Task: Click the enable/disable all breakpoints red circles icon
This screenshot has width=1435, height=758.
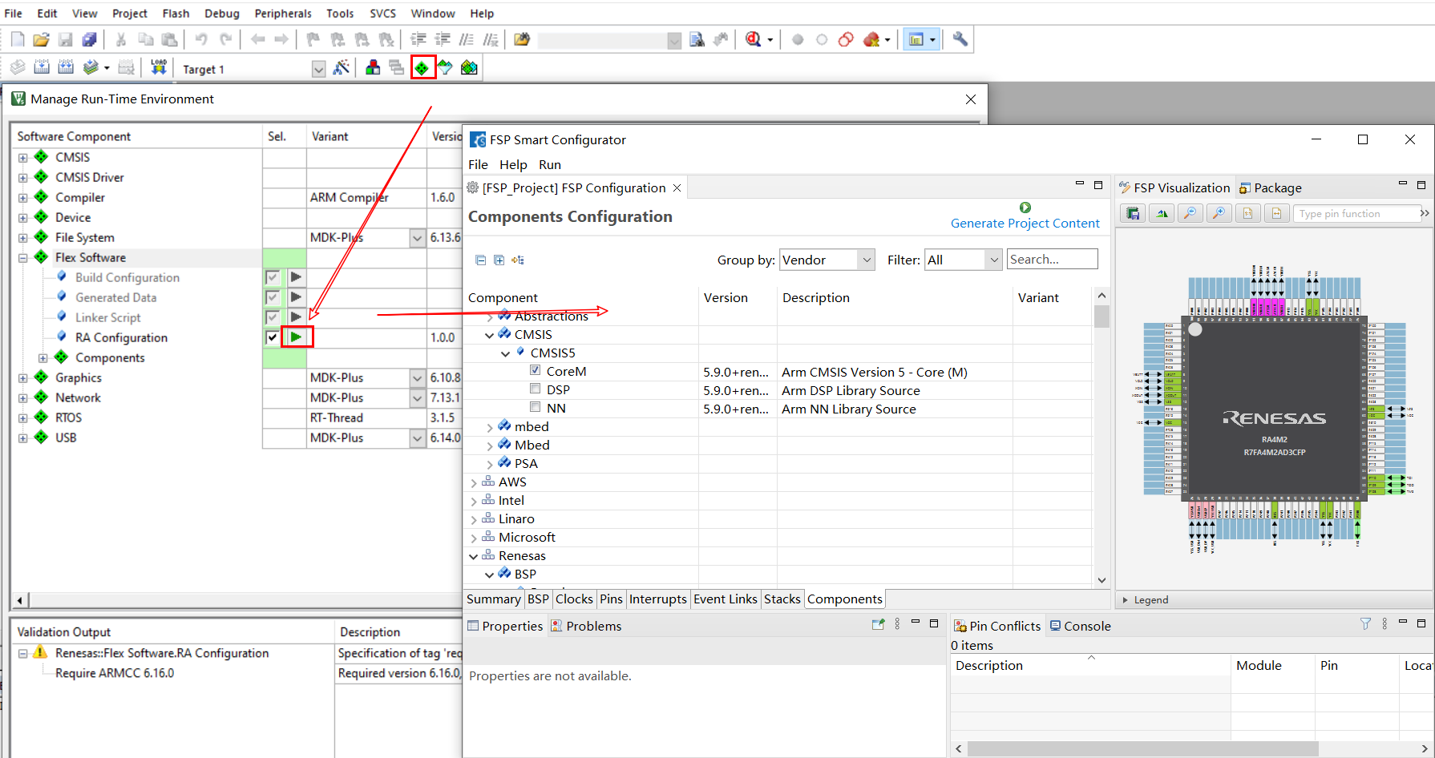Action: coord(846,39)
